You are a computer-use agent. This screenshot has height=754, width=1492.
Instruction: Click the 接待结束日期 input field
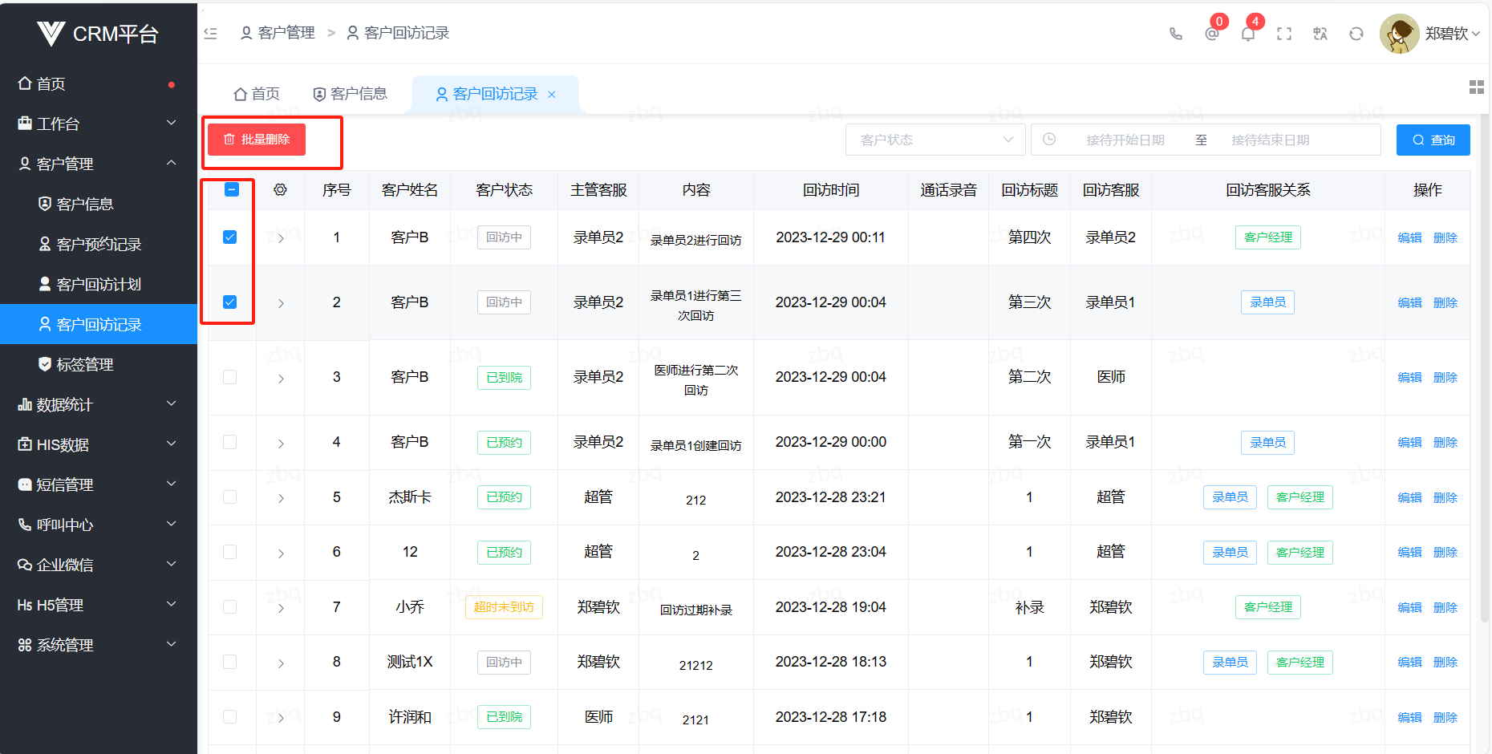click(x=1271, y=140)
